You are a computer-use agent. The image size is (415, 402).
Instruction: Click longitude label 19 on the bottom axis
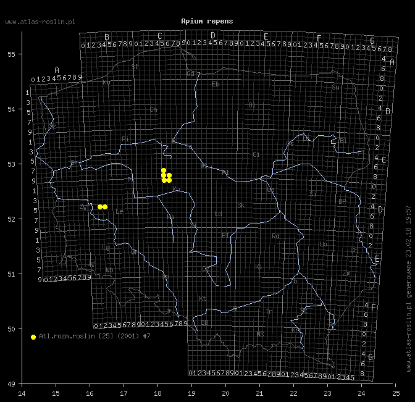point(191,393)
